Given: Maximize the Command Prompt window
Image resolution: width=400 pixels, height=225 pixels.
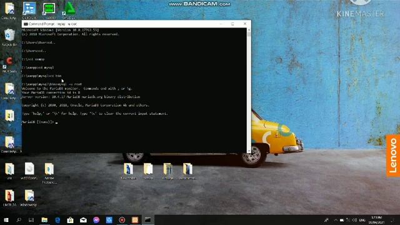Looking at the screenshot, I should [232, 24].
